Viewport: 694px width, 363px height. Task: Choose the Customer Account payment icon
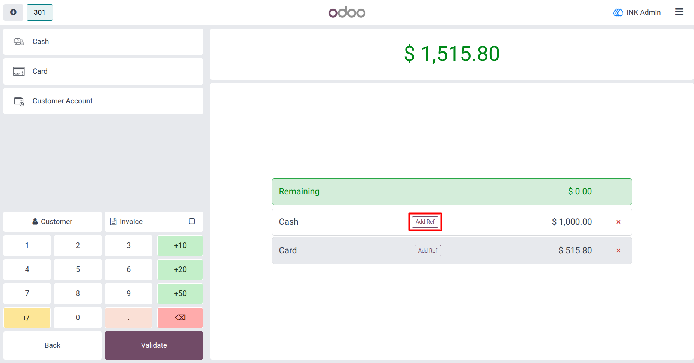(19, 101)
